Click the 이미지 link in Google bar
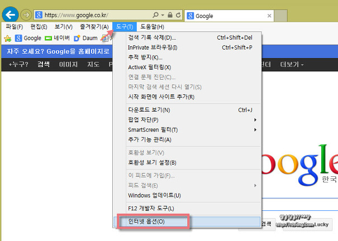The image size is (338, 241). (x=68, y=65)
